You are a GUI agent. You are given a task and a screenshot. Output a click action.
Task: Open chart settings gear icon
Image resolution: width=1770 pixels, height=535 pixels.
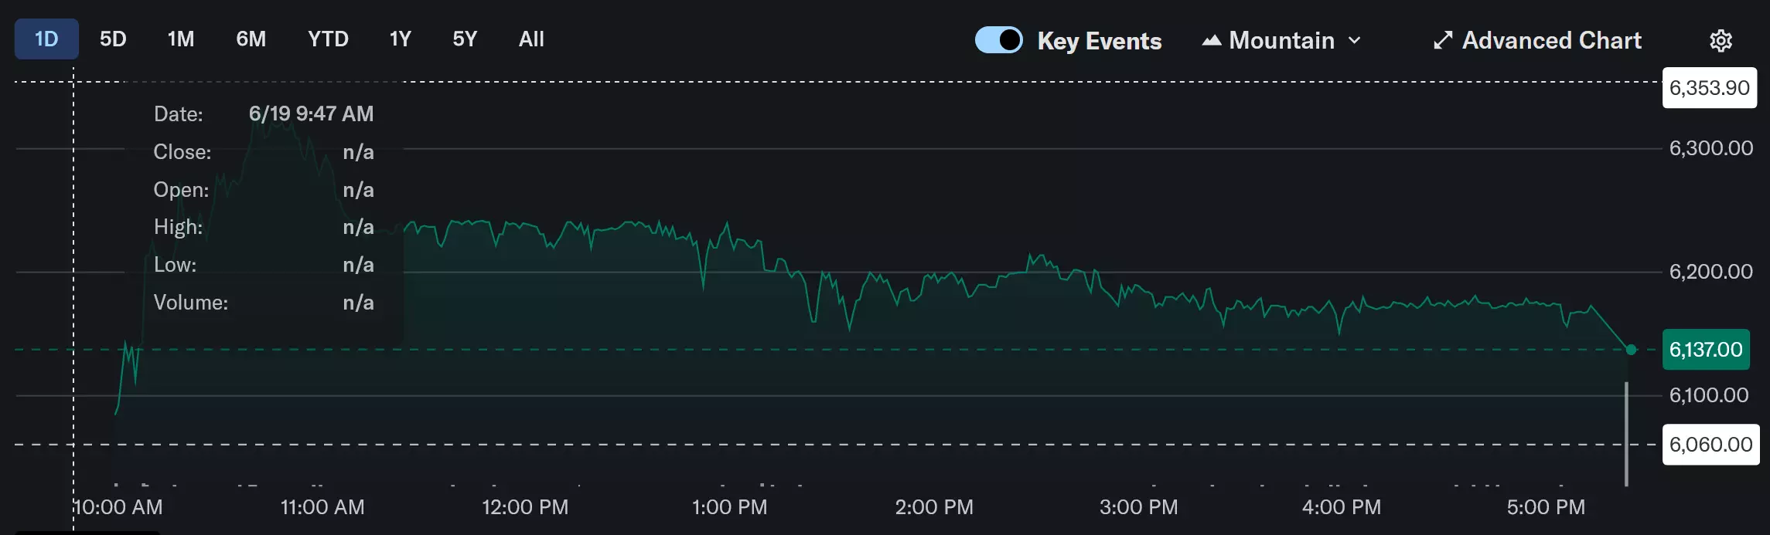click(1721, 40)
